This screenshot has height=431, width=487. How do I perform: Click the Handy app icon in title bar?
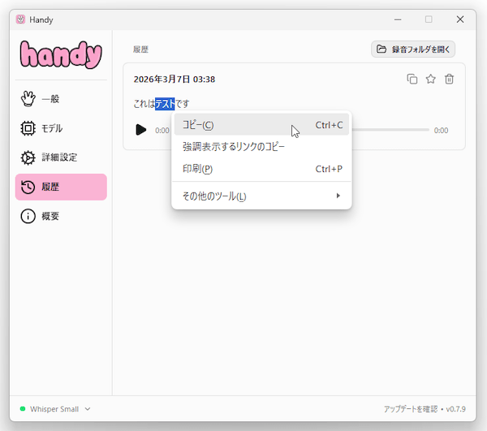click(x=20, y=19)
